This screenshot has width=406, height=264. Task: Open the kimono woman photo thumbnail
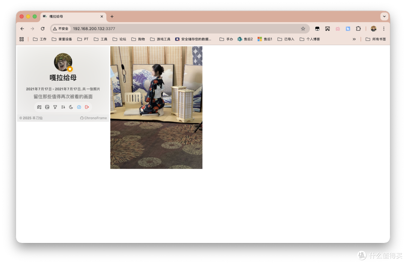(156, 107)
